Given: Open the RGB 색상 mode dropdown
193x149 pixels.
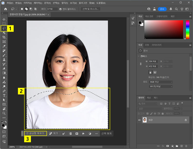Looking at the screenshot, I should coord(161,82).
